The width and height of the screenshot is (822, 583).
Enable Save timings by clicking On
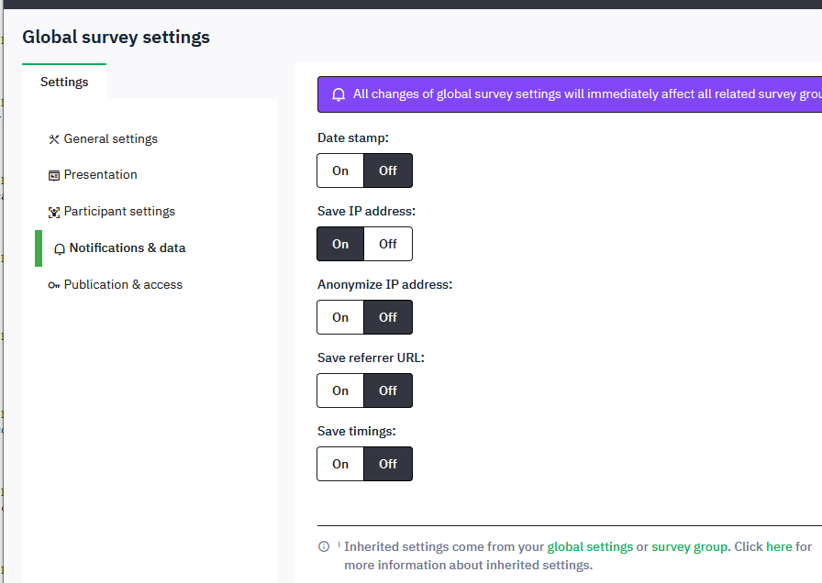[340, 464]
